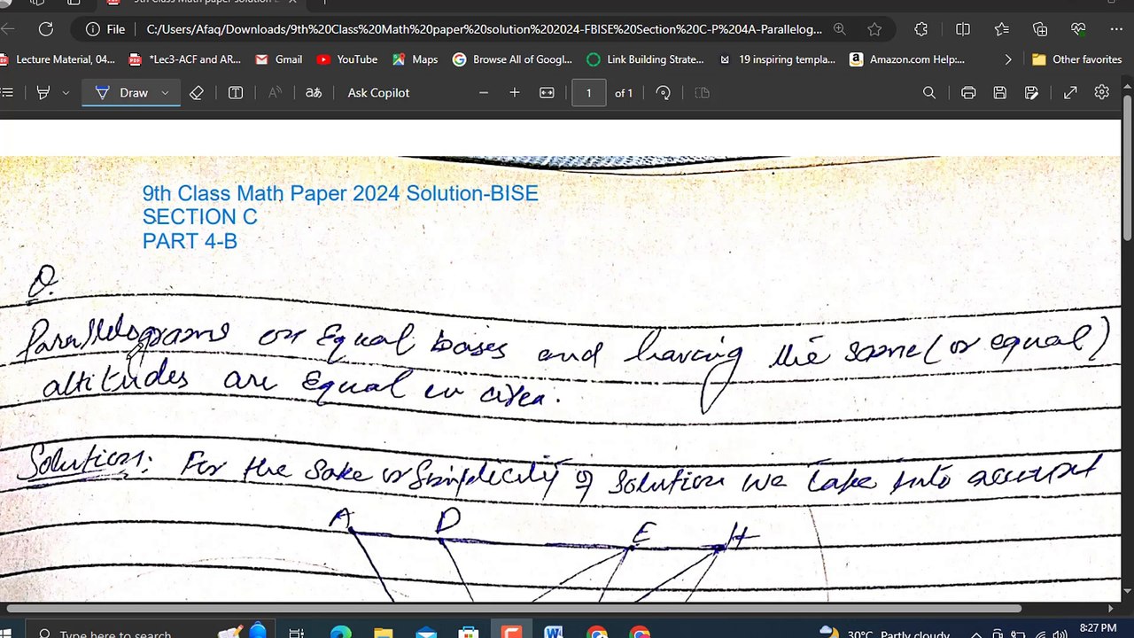Click the Page view icon
This screenshot has width=1134, height=638.
tap(702, 92)
